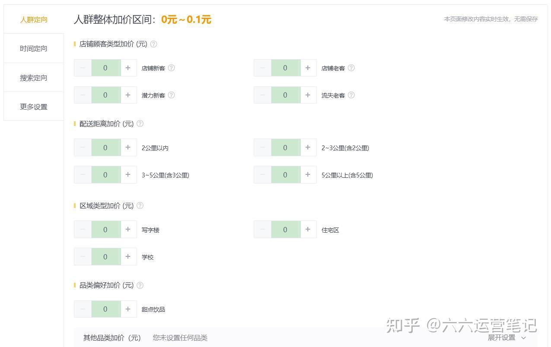
Task: Open the 搜索定向 tab
Action: (34, 78)
